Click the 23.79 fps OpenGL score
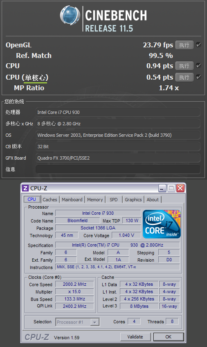207x347 pixels. (x=158, y=45)
